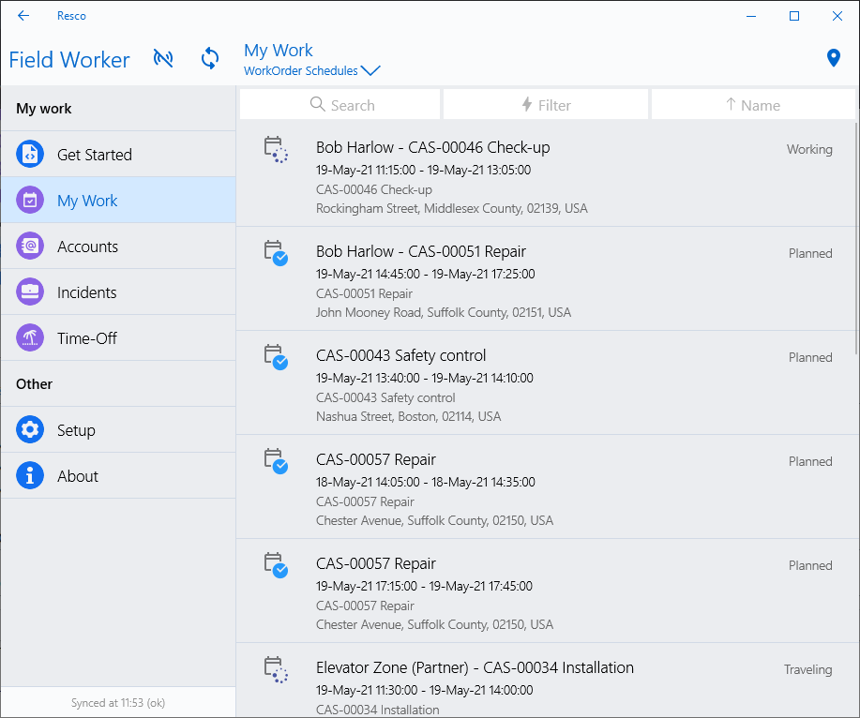The height and width of the screenshot is (718, 860).
Task: Click the Time-Off palm tree icon
Action: 30,338
